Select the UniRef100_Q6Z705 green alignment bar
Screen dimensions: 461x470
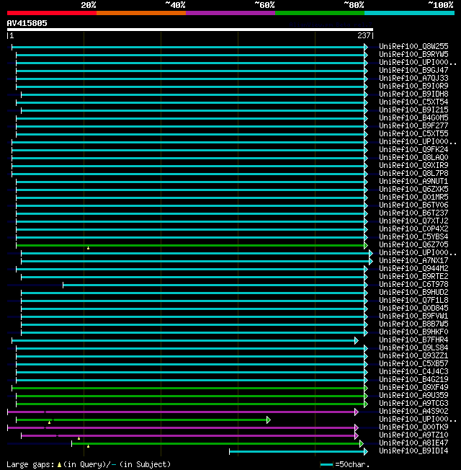190,246
